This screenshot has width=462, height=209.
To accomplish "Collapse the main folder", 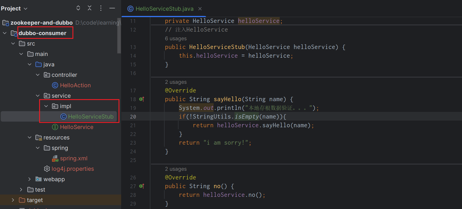I will [21, 54].
